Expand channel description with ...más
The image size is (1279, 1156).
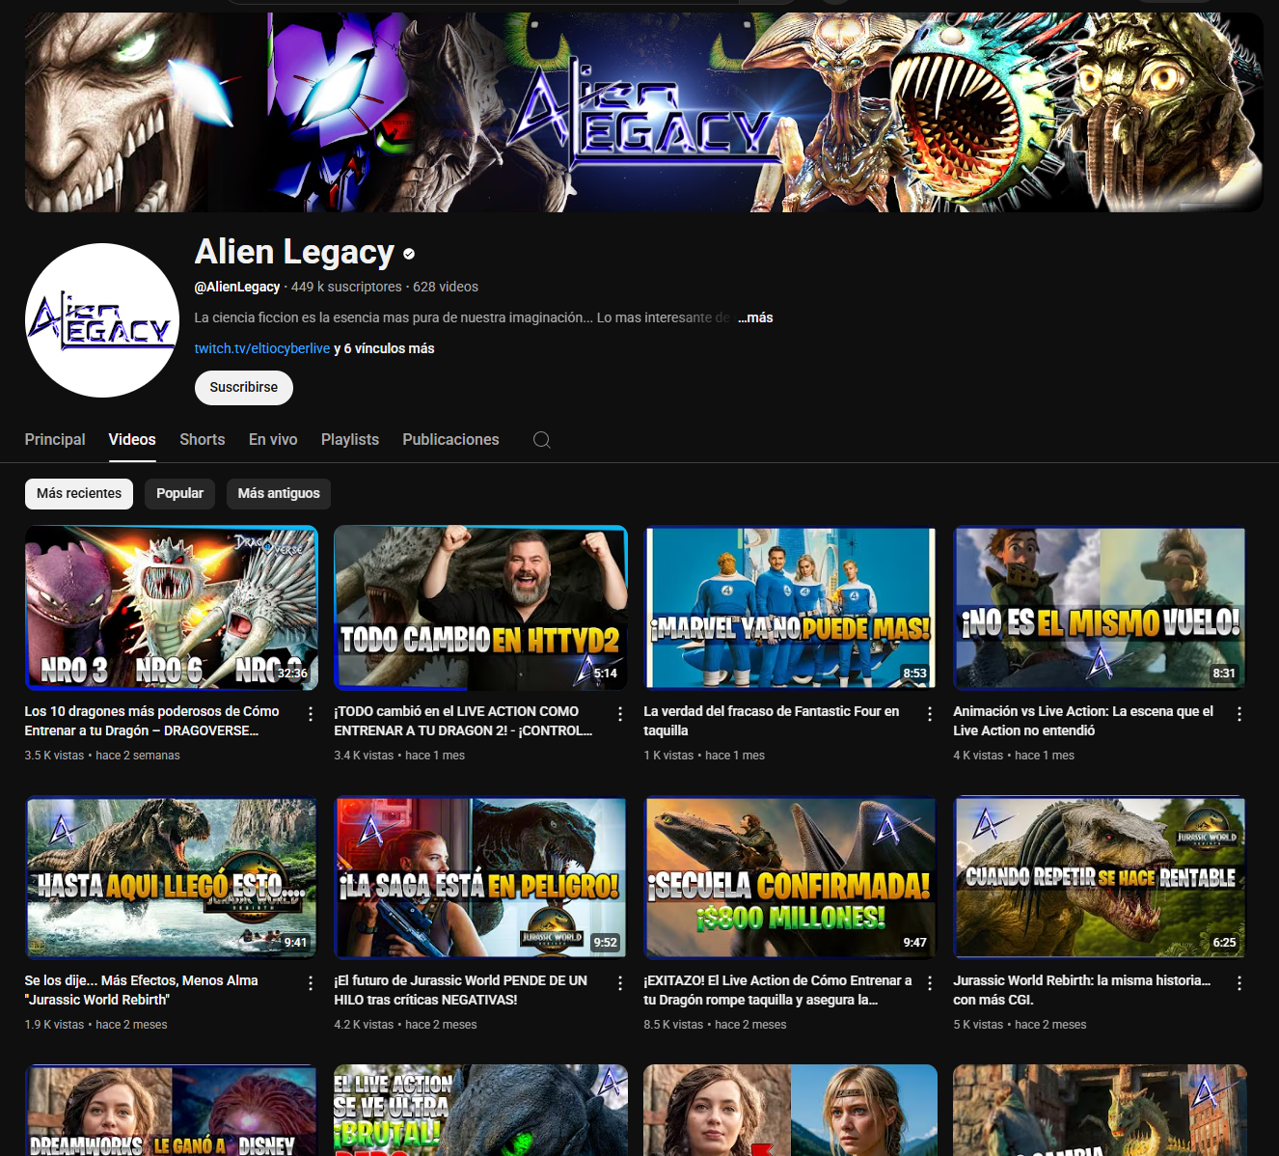click(x=756, y=317)
